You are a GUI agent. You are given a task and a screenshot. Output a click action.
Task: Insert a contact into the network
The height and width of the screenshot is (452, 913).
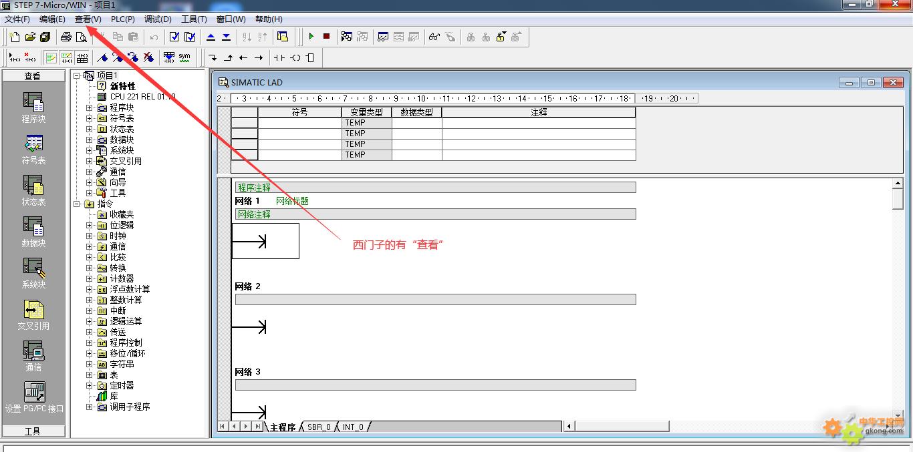tap(279, 57)
